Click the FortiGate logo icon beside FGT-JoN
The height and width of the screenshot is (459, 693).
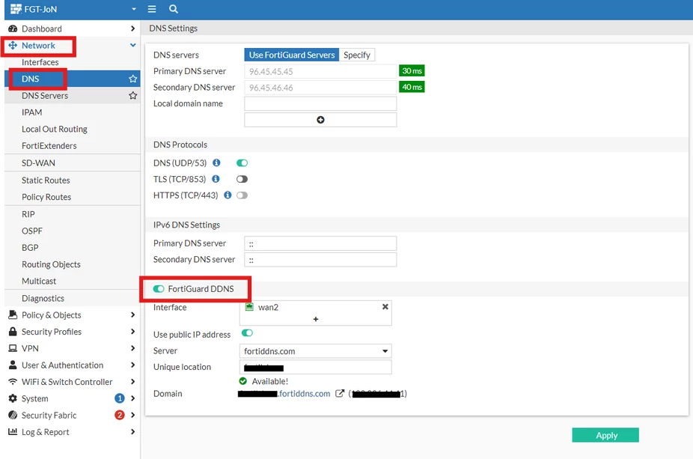[16, 9]
